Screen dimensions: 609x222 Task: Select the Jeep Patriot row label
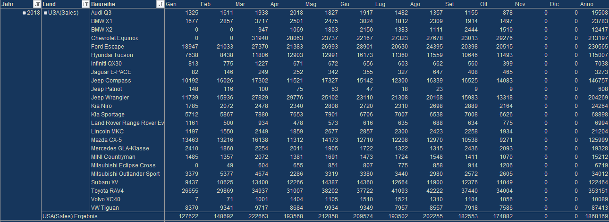pyautogui.click(x=107, y=89)
